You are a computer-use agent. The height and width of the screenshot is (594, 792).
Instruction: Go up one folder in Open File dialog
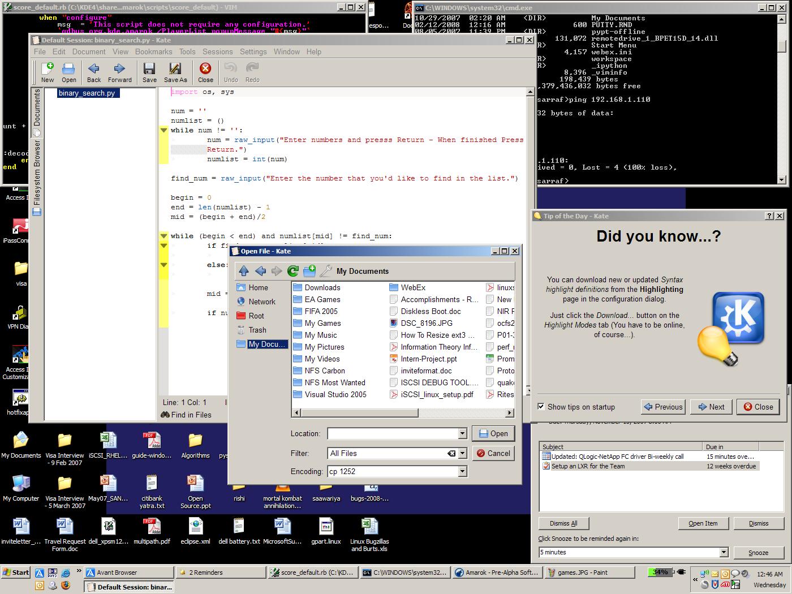tap(244, 271)
